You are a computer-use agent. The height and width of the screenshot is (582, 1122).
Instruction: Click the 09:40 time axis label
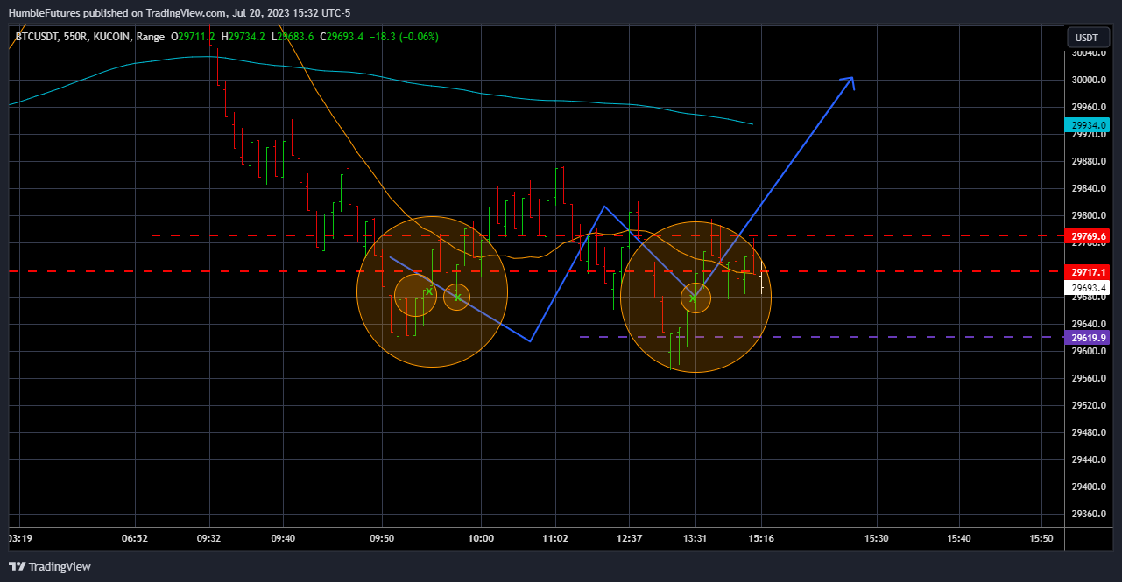tap(283, 538)
